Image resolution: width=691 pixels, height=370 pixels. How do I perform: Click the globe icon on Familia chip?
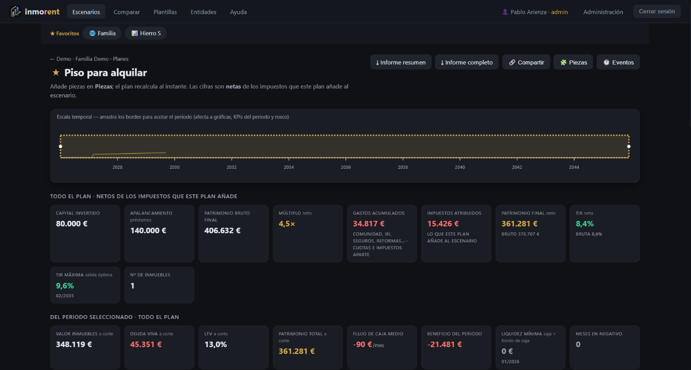tap(92, 33)
